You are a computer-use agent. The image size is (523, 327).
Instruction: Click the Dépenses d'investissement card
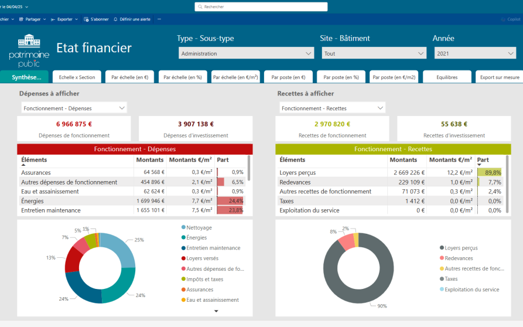196,129
